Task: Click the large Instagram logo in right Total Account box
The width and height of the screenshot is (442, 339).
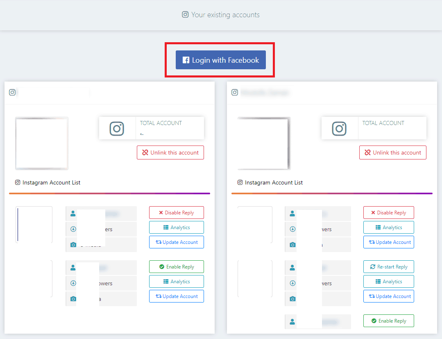Action: point(339,129)
